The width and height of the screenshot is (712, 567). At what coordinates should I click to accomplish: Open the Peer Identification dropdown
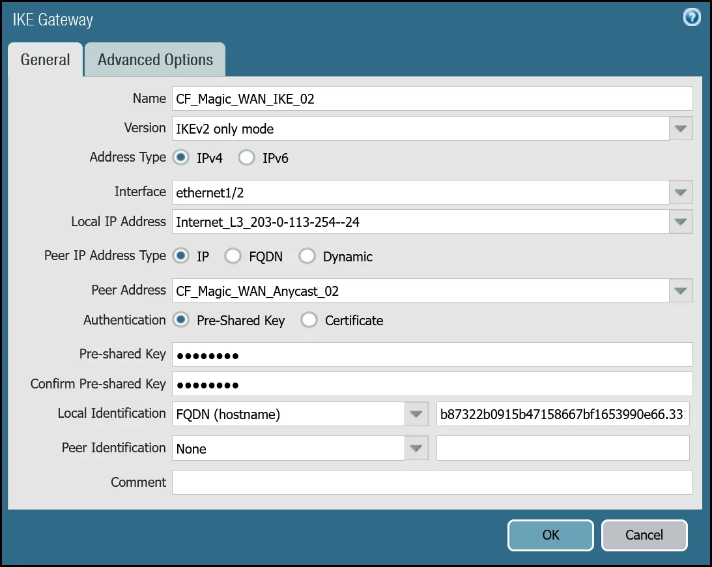pyautogui.click(x=416, y=448)
